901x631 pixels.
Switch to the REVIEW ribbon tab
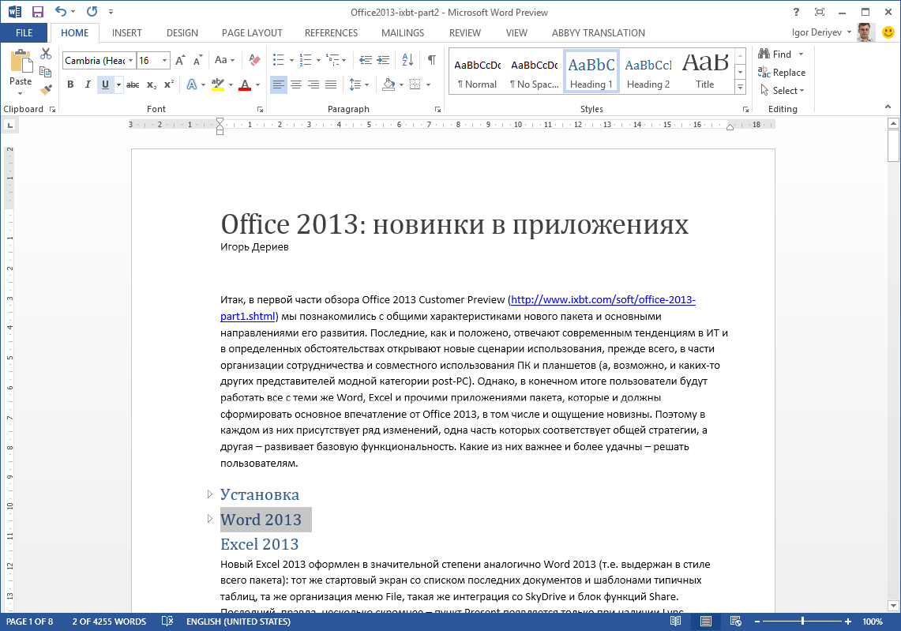coord(465,33)
